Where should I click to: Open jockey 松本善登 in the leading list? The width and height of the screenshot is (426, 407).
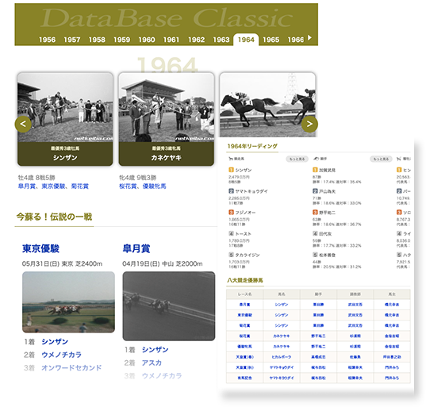tap(327, 255)
